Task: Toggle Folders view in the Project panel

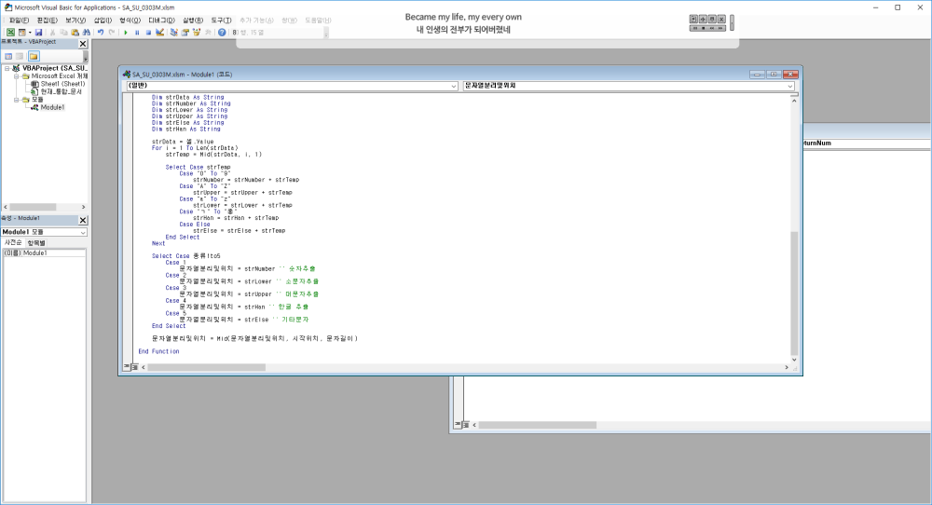Action: [x=34, y=56]
